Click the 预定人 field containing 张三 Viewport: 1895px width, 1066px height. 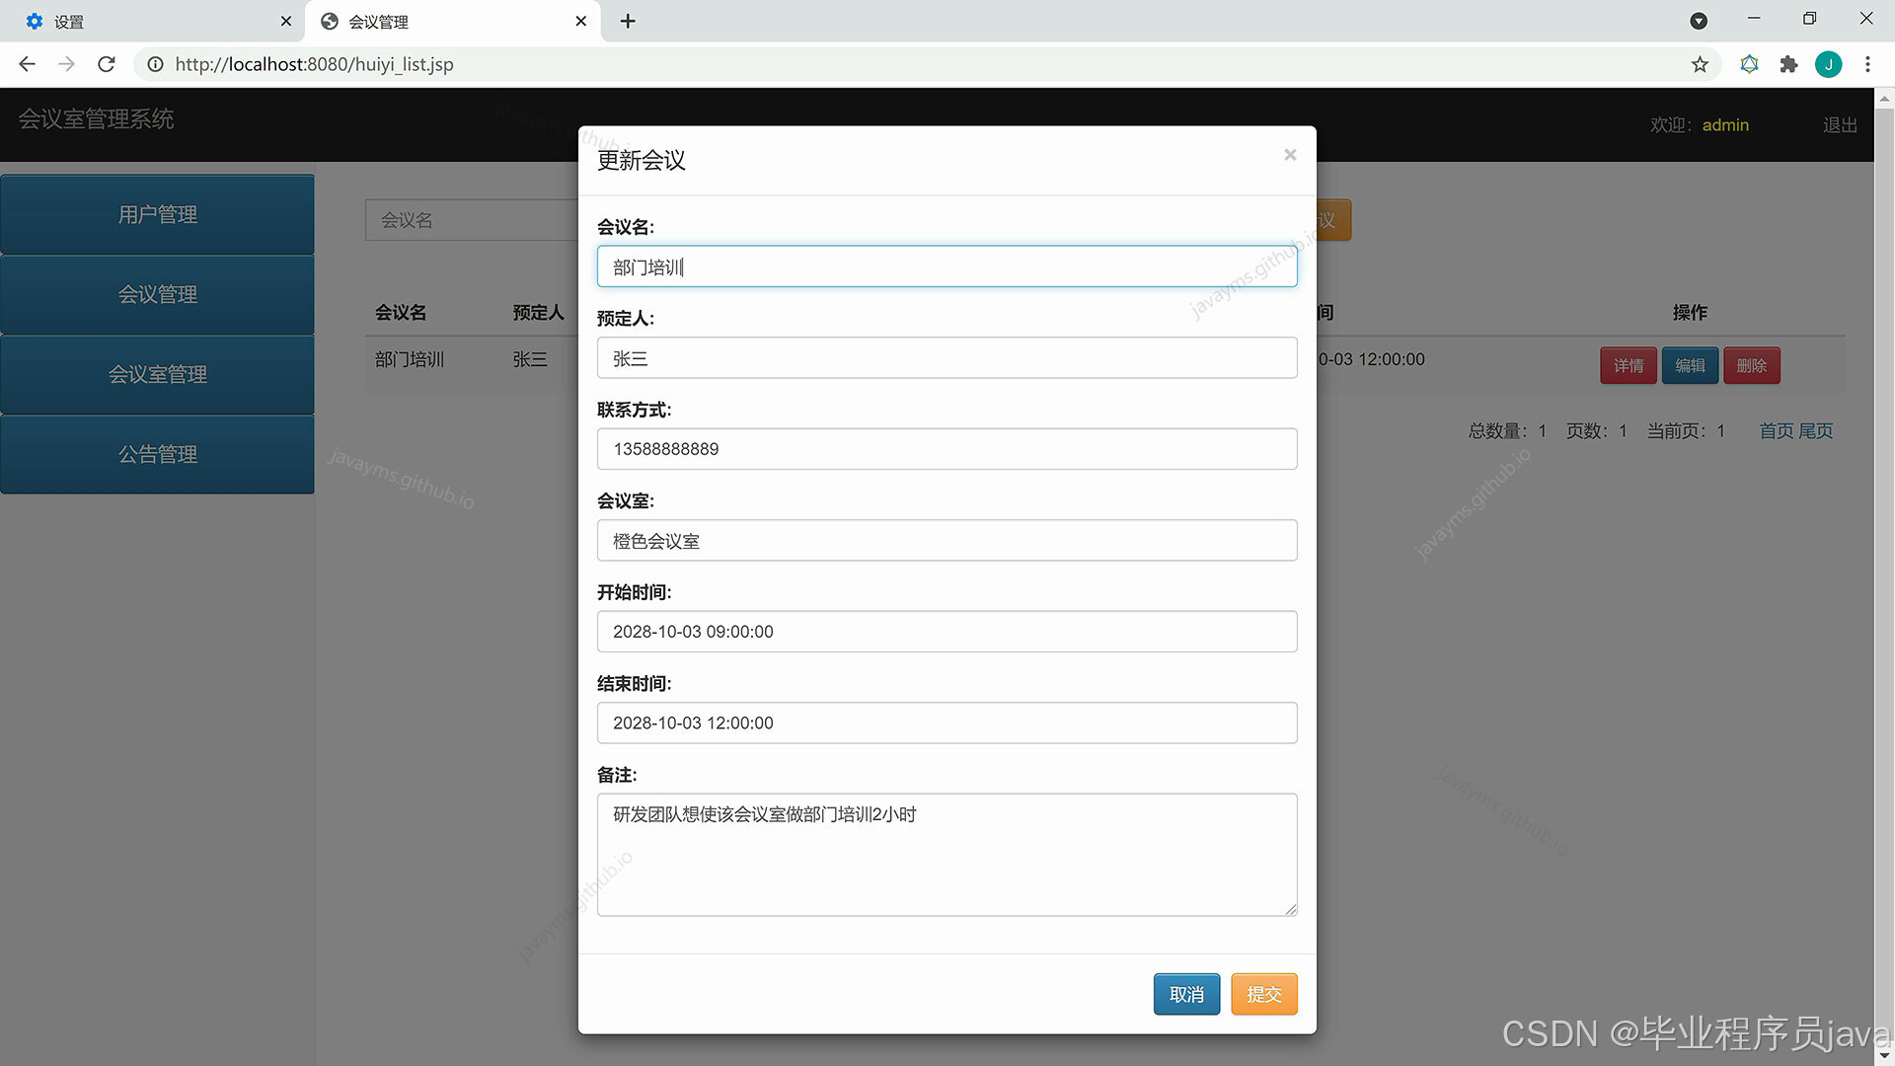click(947, 357)
